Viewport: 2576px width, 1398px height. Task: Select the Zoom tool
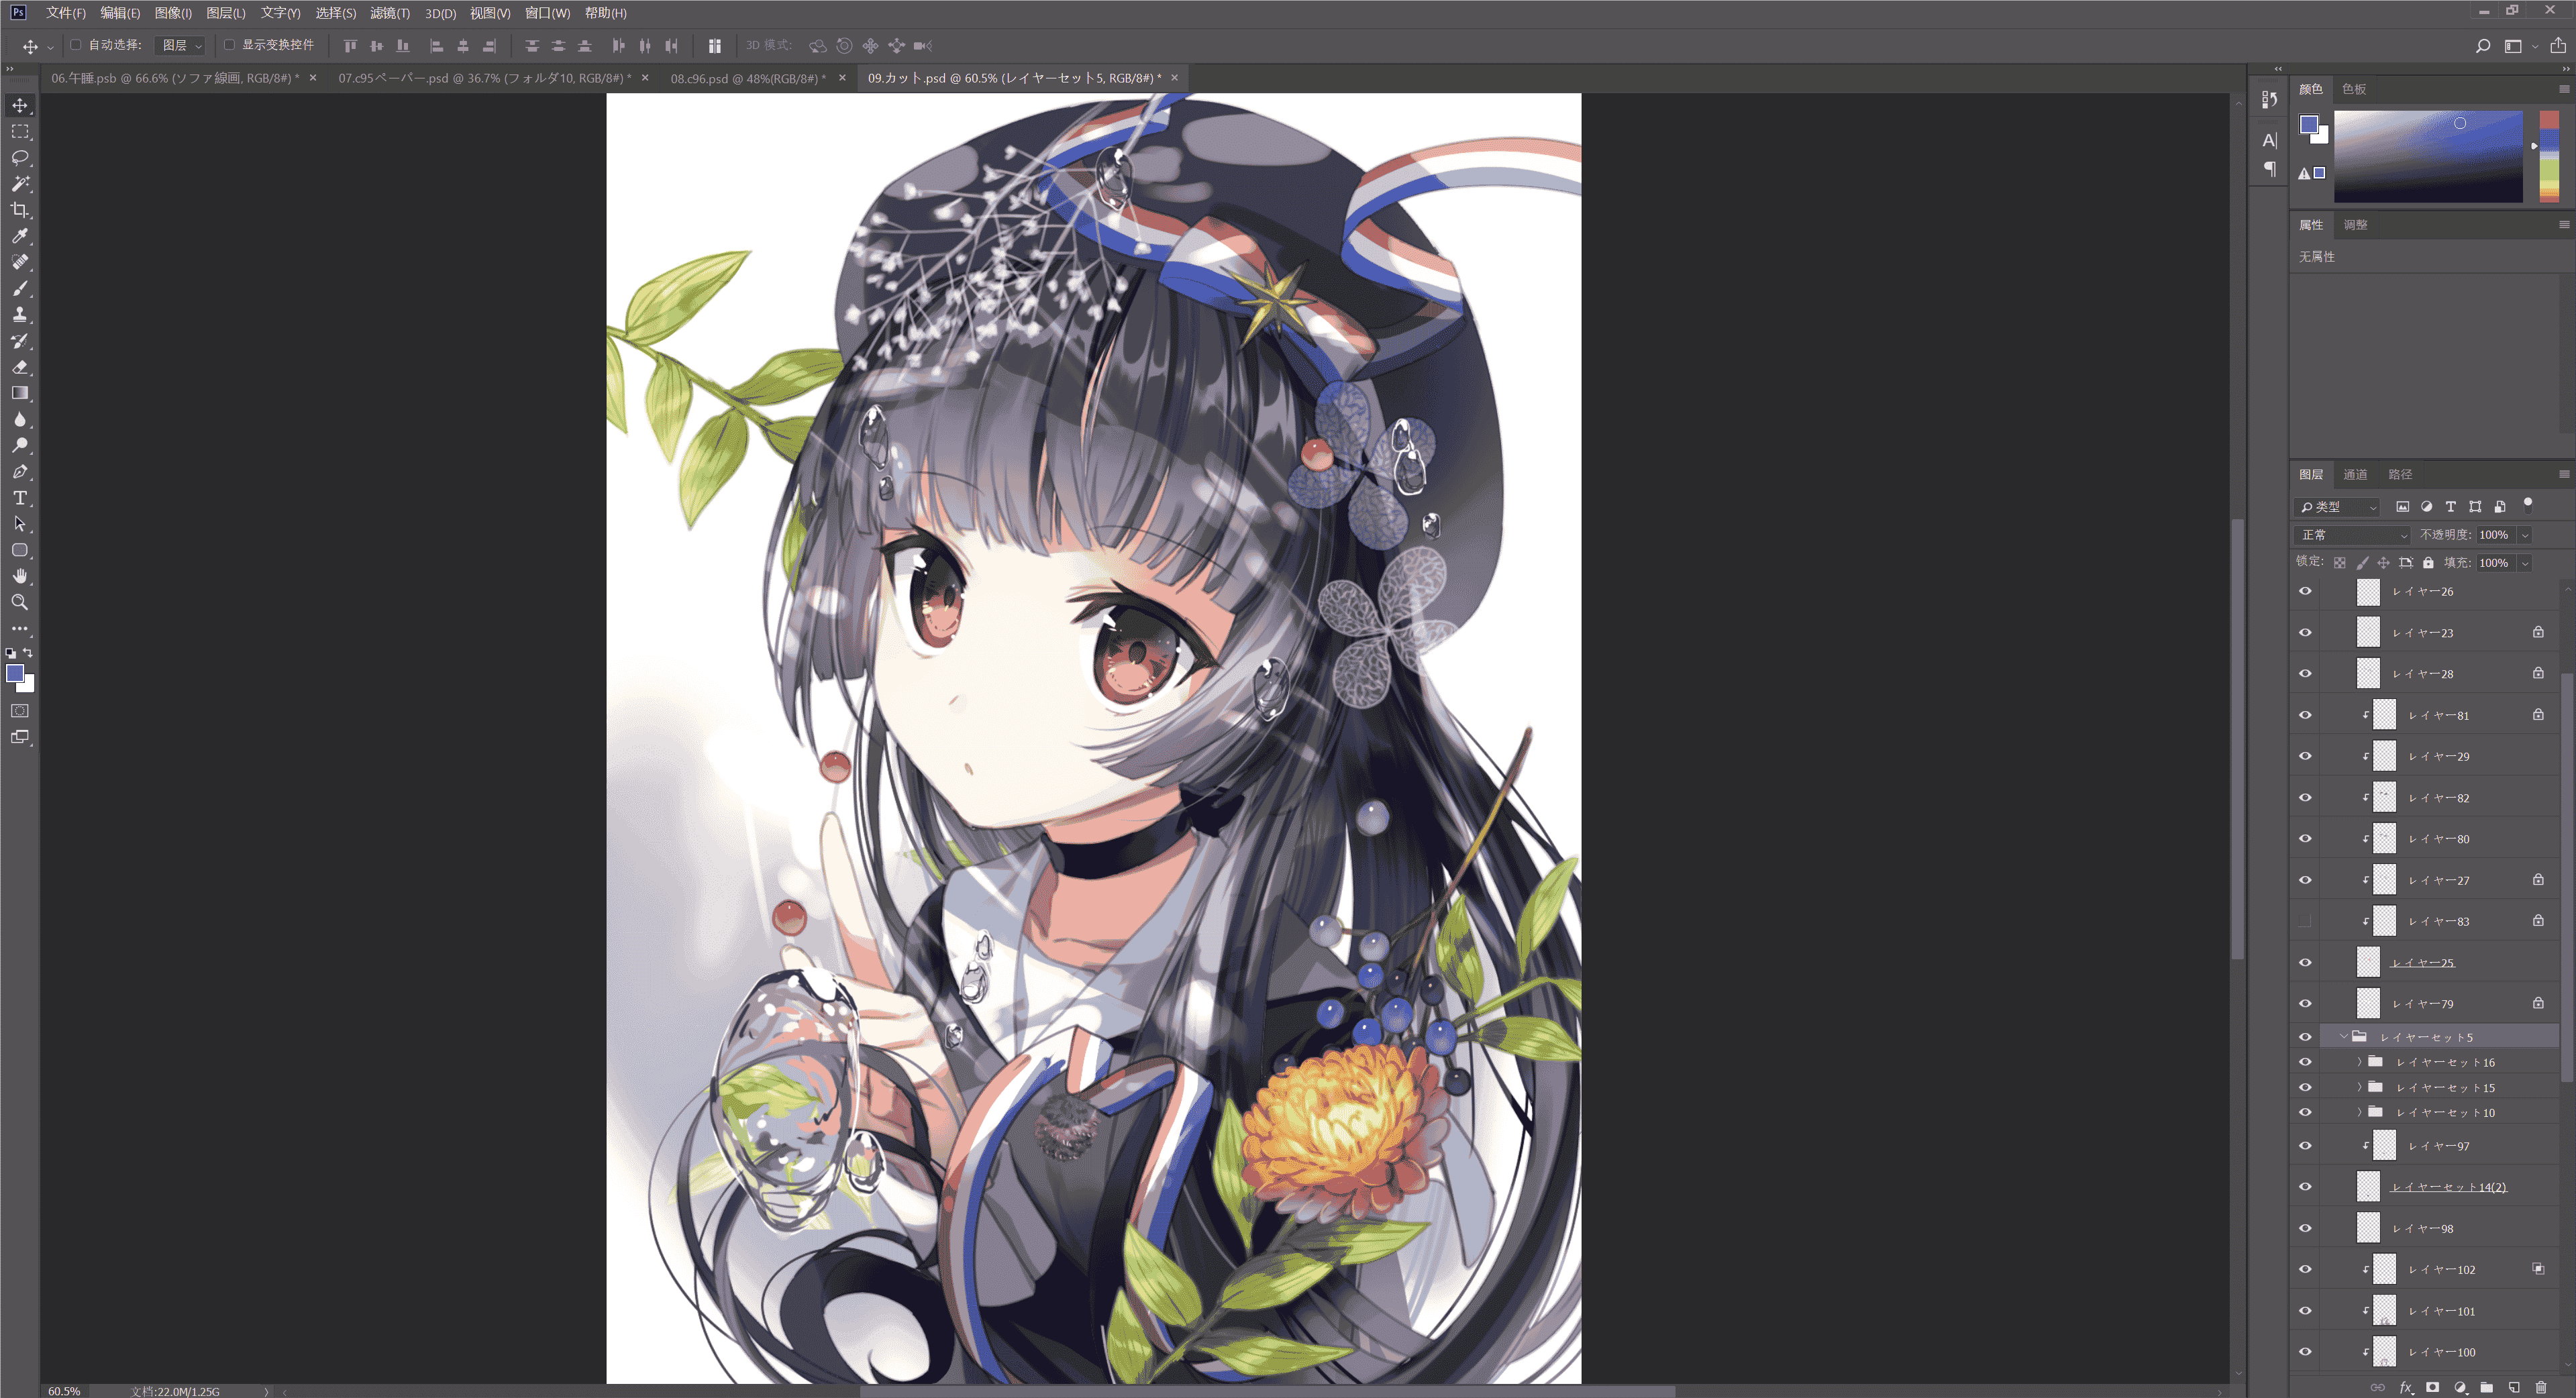(20, 602)
